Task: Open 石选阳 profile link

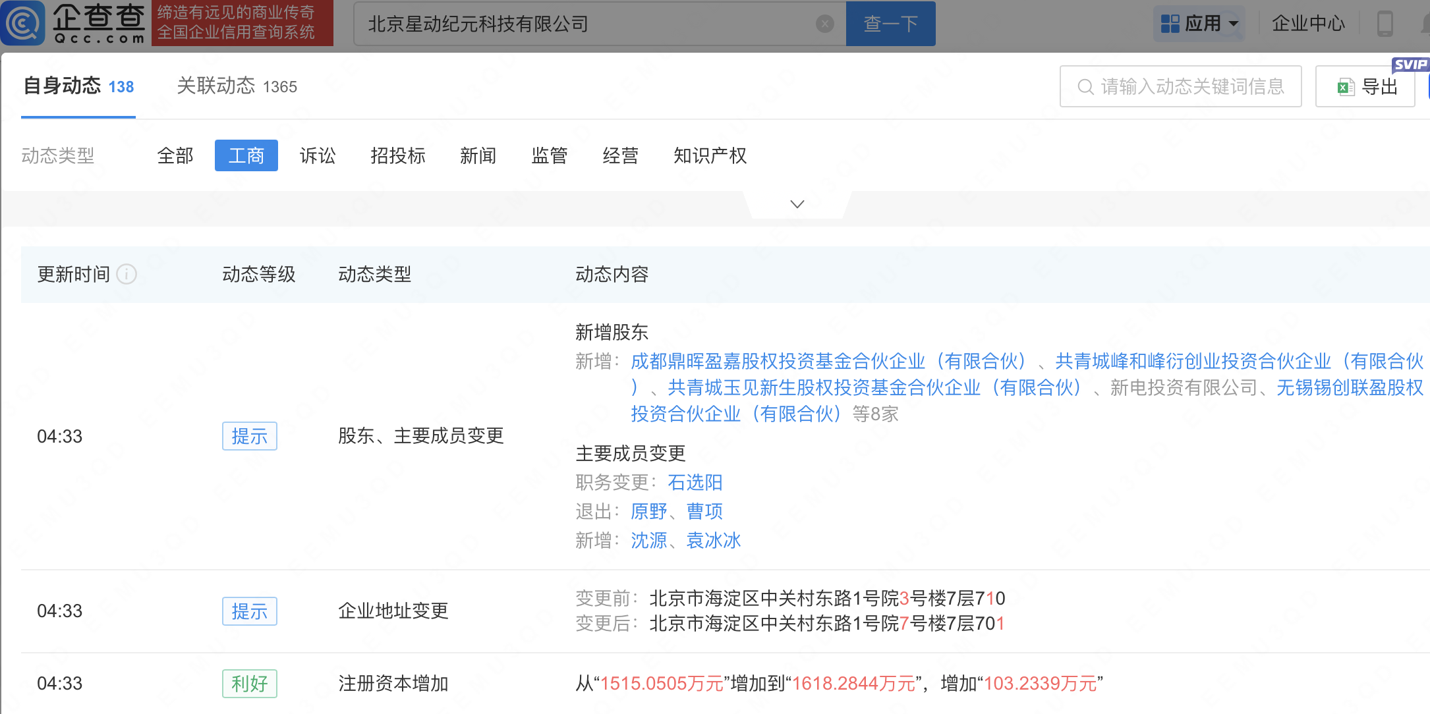Action: click(x=695, y=483)
